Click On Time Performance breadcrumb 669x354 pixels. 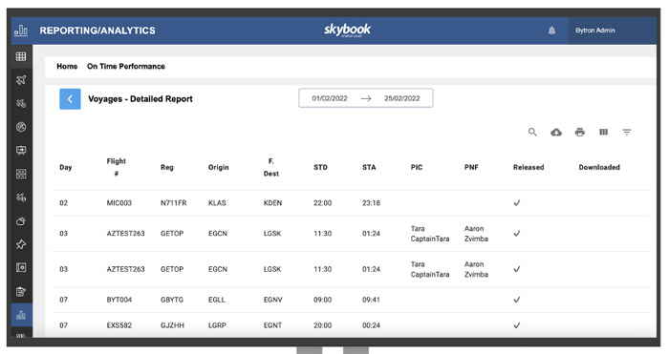pos(126,67)
